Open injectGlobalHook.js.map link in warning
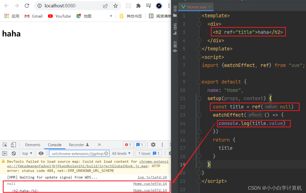Image resolution: width=306 pixels, height=193 pixels. 88,164
